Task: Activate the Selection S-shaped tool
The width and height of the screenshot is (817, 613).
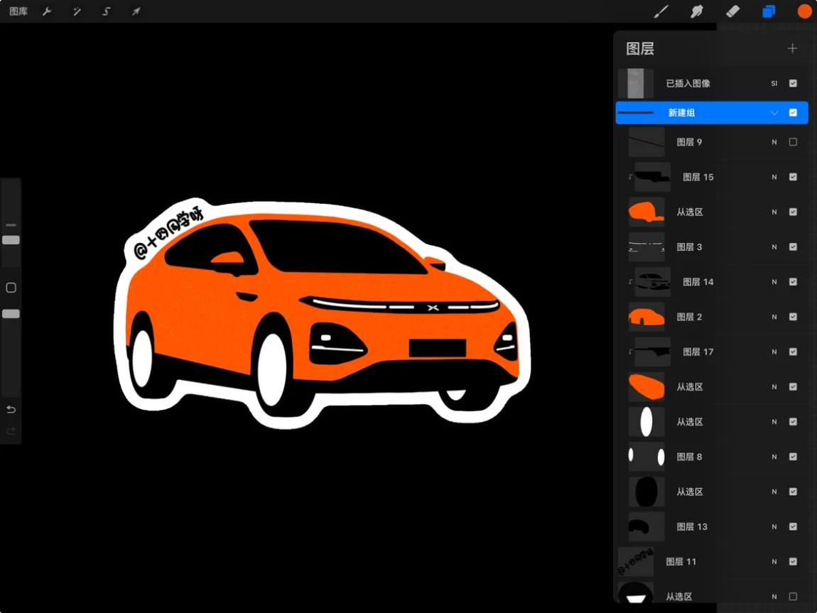Action: (x=107, y=11)
